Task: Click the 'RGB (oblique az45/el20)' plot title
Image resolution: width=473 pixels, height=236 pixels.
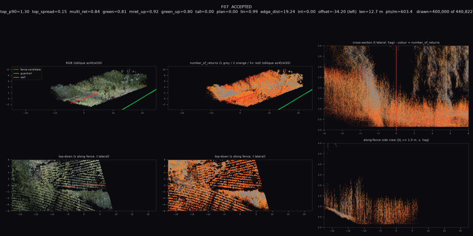Action: click(x=84, y=63)
